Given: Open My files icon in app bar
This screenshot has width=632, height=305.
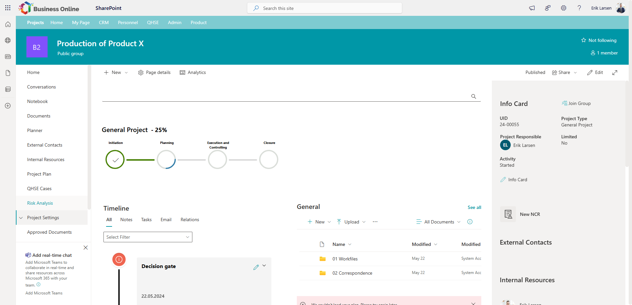Looking at the screenshot, I should point(8,73).
